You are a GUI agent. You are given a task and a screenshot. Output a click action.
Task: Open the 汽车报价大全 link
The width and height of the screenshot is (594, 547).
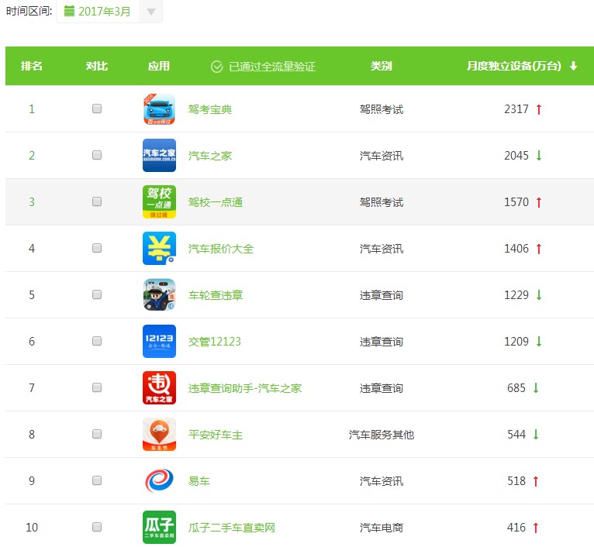click(x=221, y=249)
